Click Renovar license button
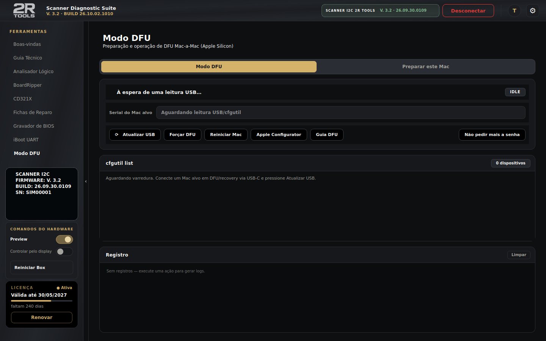546x341 pixels. tap(42, 318)
